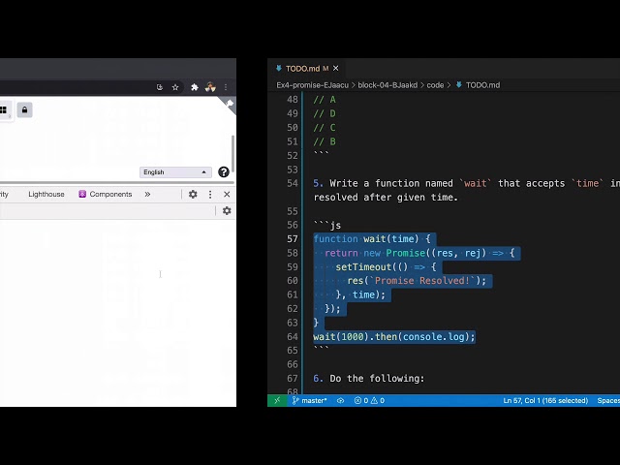
Task: Click the 'wait(1000).then(console.log);' line
Action: [394, 336]
